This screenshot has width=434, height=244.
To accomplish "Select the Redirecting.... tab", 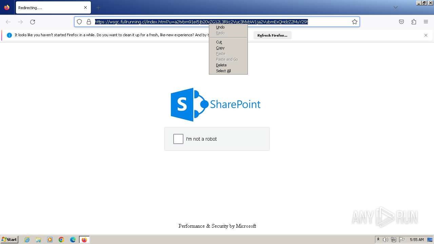I will [53, 7].
